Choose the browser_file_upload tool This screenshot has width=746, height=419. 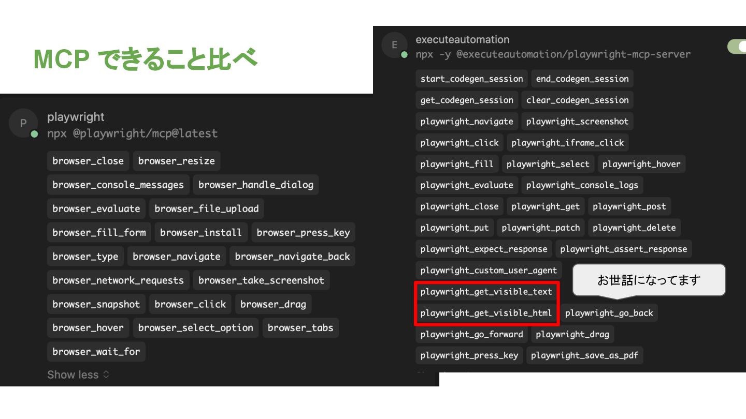tap(207, 208)
